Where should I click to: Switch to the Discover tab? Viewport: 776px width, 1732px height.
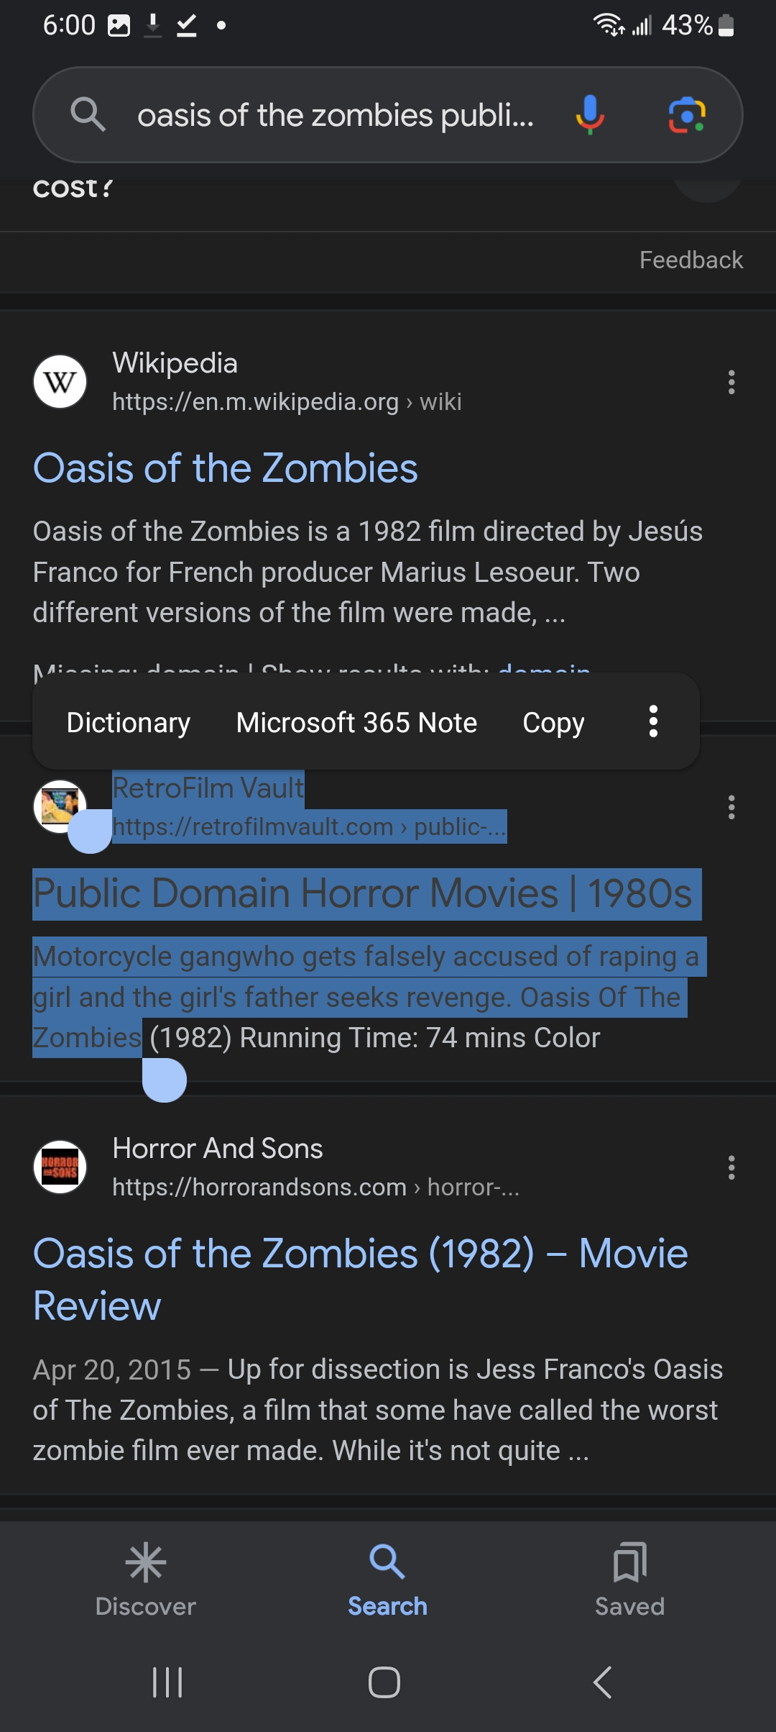[x=146, y=1580]
